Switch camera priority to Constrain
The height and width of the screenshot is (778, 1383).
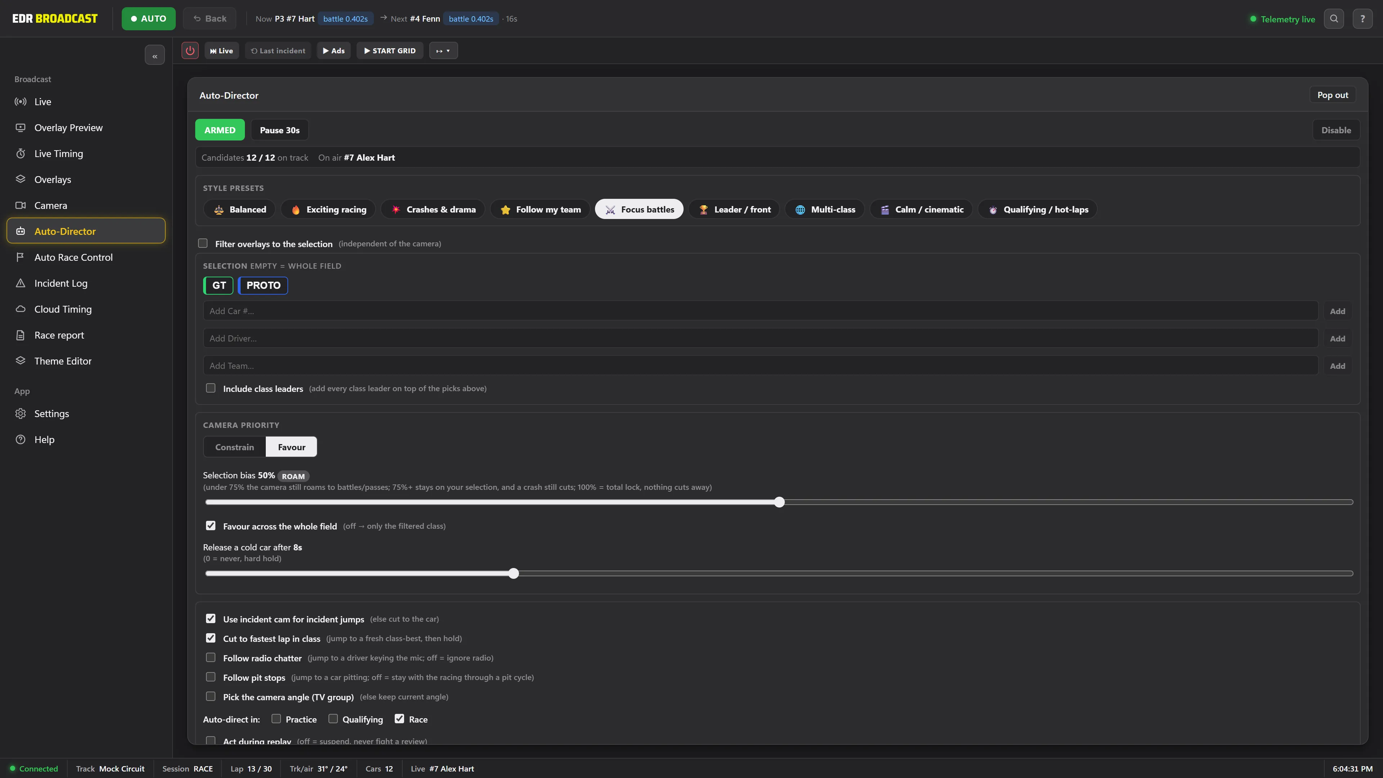tap(234, 447)
